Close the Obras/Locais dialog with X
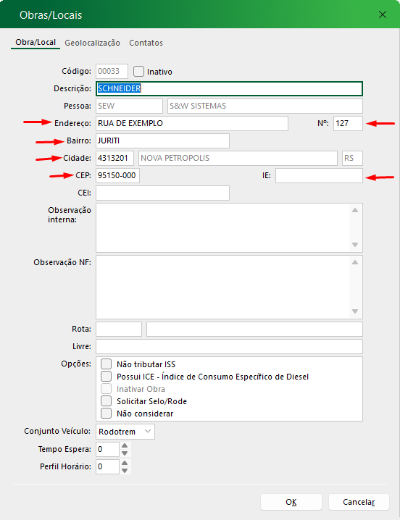 coord(383,14)
